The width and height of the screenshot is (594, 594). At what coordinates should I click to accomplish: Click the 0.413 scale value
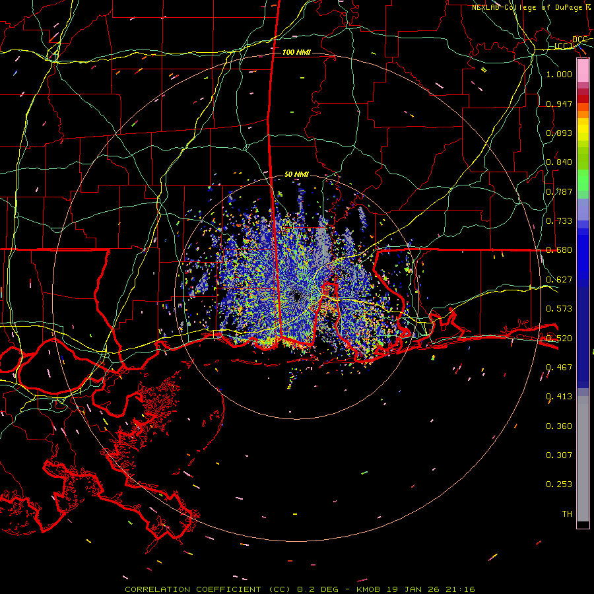tap(559, 396)
